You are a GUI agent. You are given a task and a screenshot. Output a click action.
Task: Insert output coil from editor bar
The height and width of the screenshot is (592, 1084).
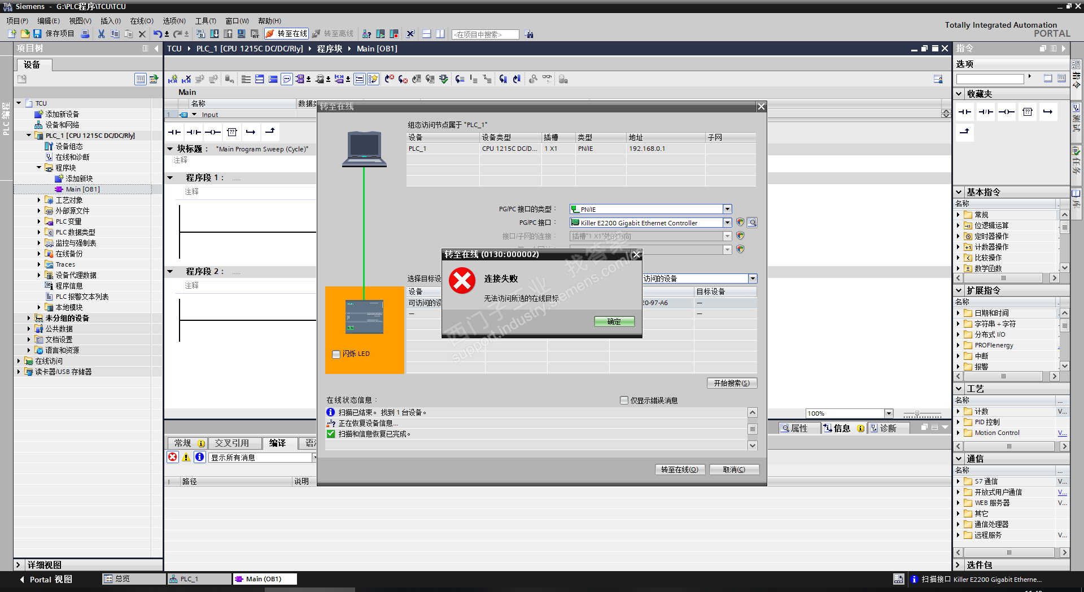213,132
